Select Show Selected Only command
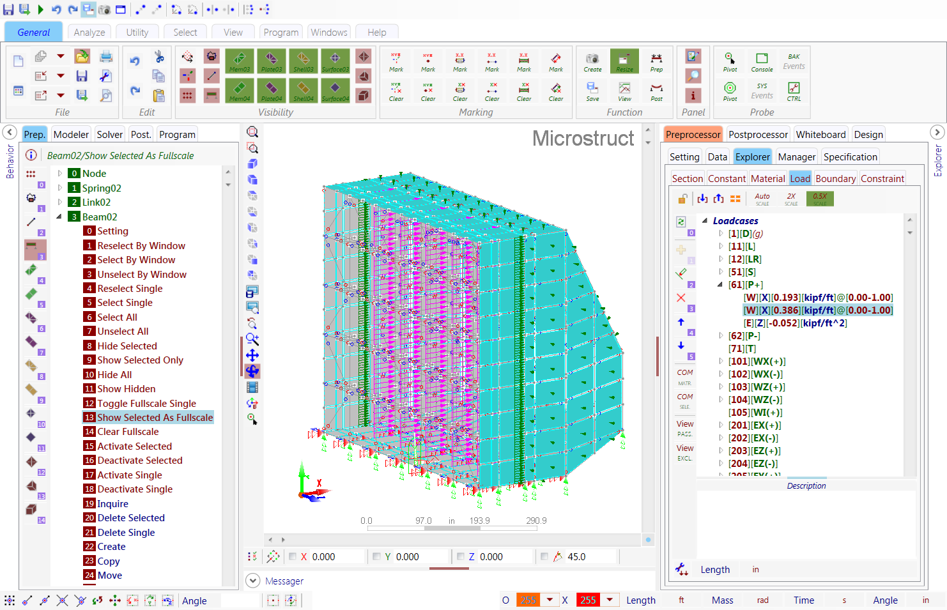This screenshot has width=947, height=610. [x=134, y=360]
